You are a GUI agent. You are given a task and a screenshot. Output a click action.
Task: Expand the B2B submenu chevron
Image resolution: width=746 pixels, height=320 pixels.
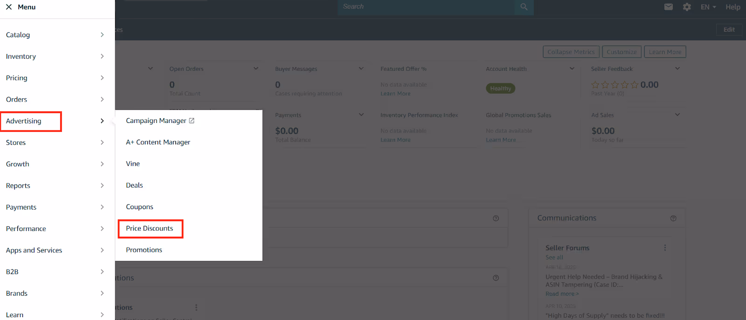tap(102, 272)
